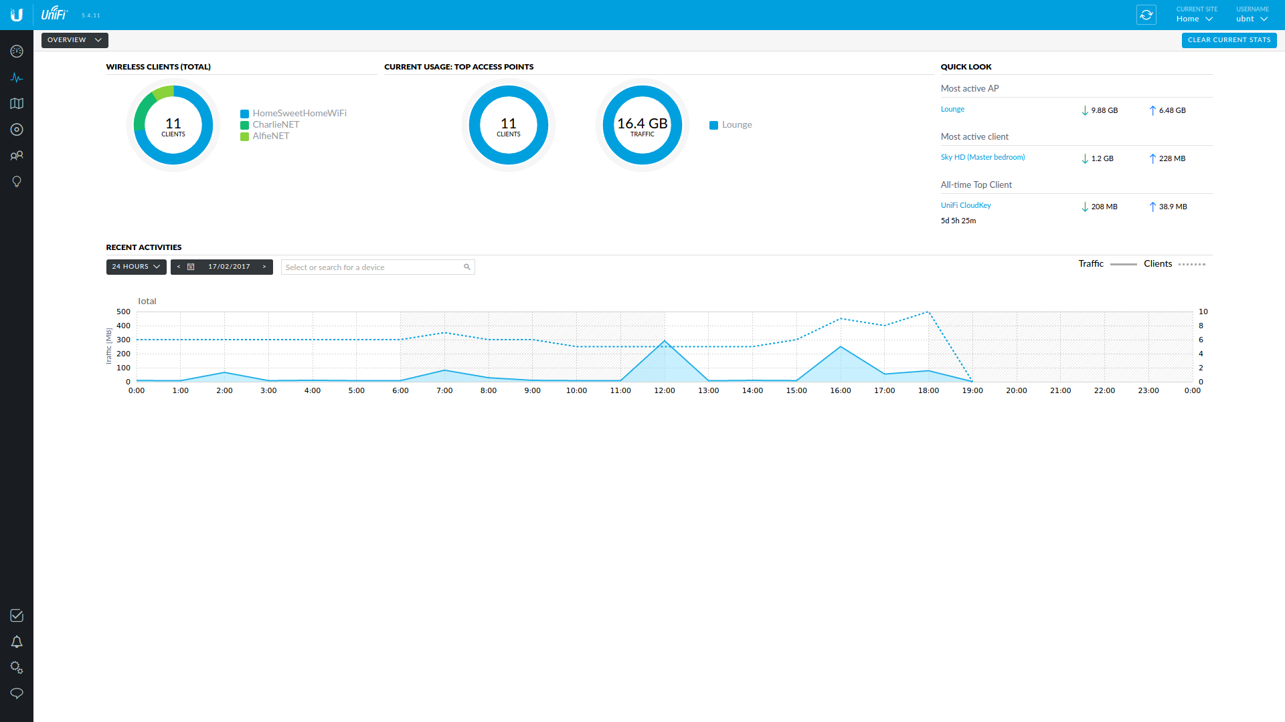
Task: Click the Devices list icon
Action: point(17,130)
